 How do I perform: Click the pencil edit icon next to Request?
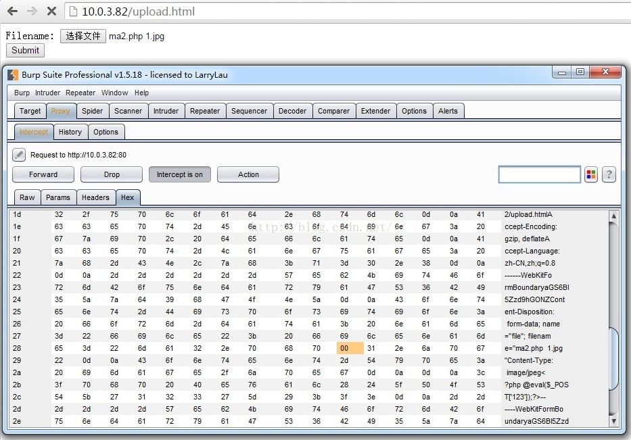18,155
